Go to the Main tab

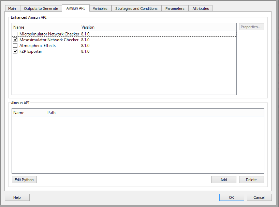point(12,9)
